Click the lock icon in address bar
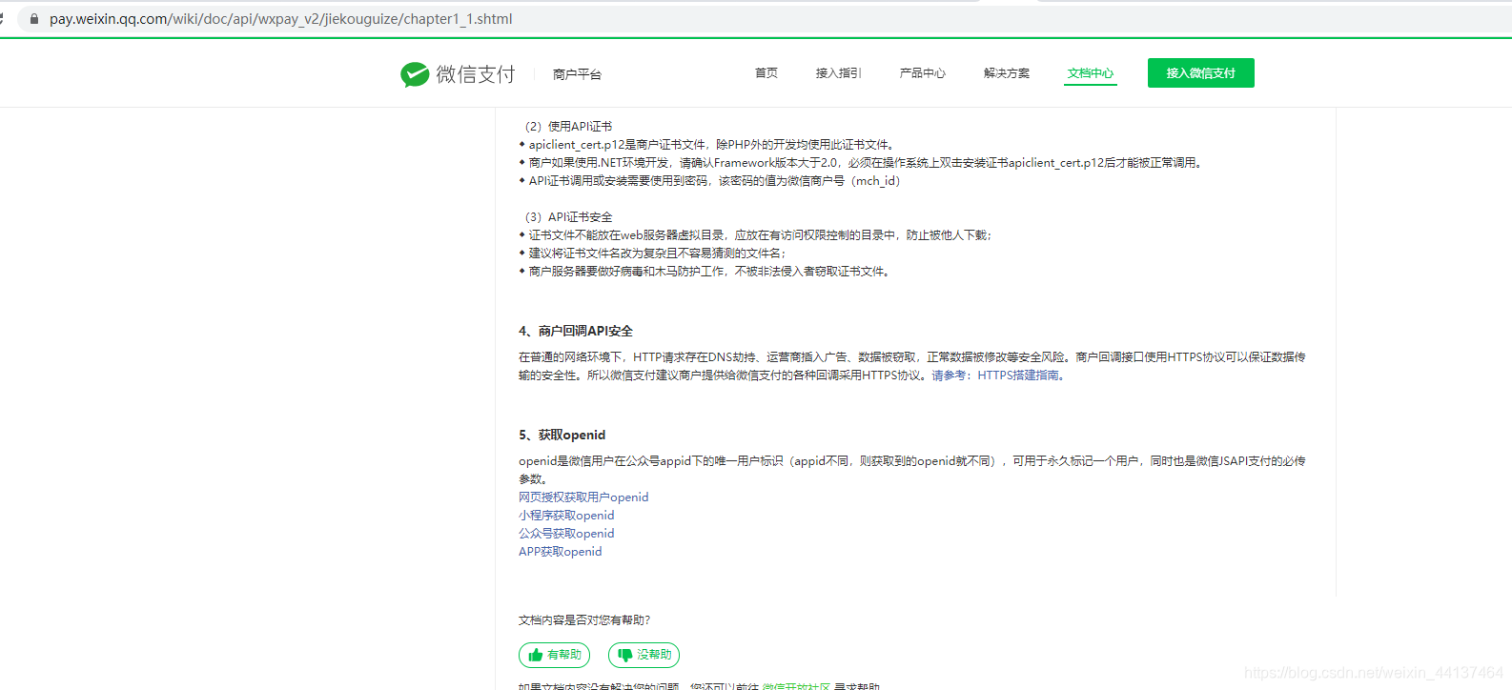 [x=34, y=19]
